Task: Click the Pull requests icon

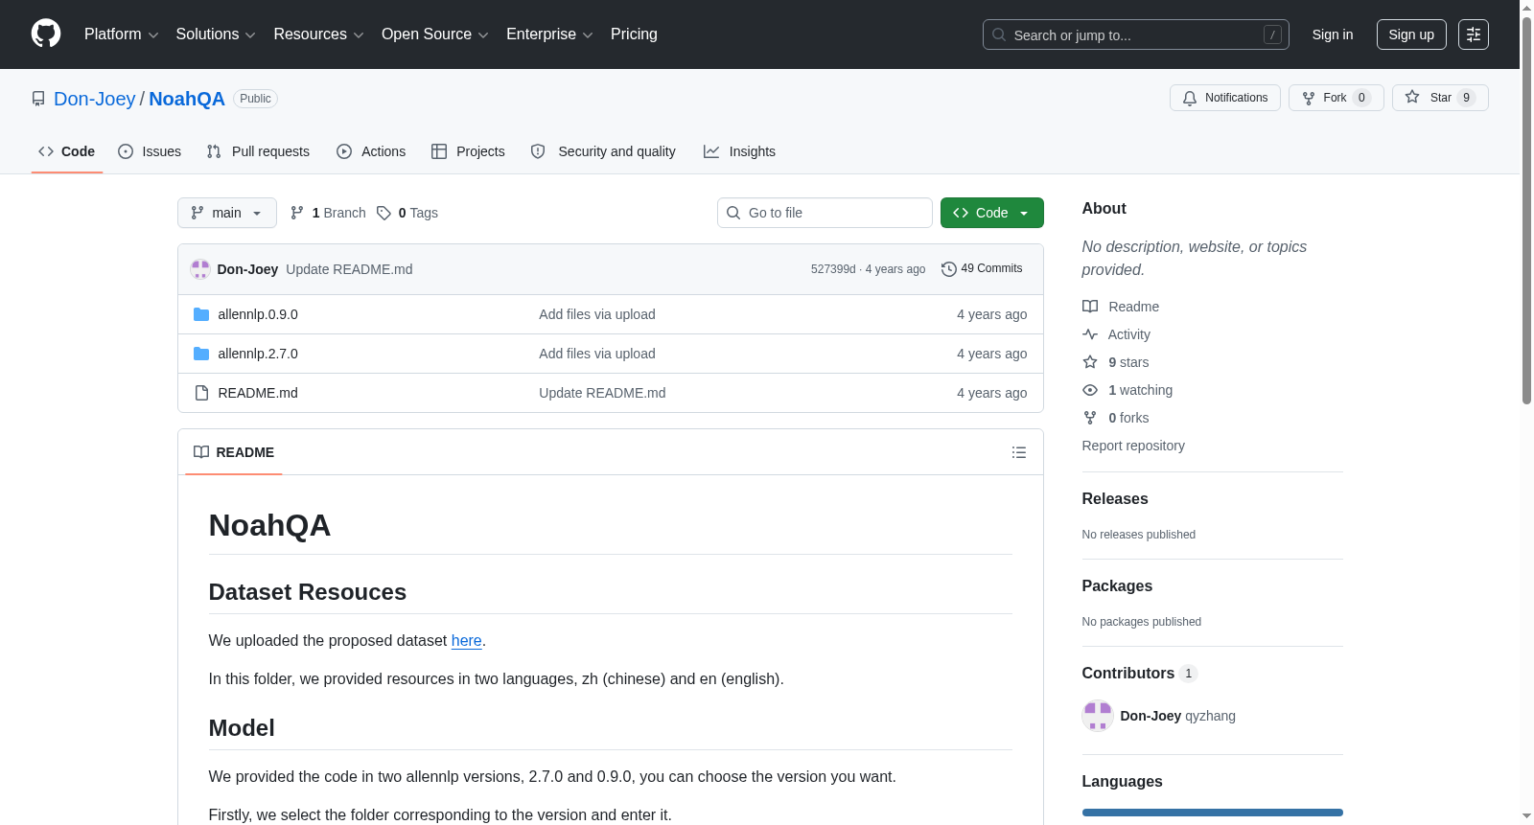Action: (214, 151)
